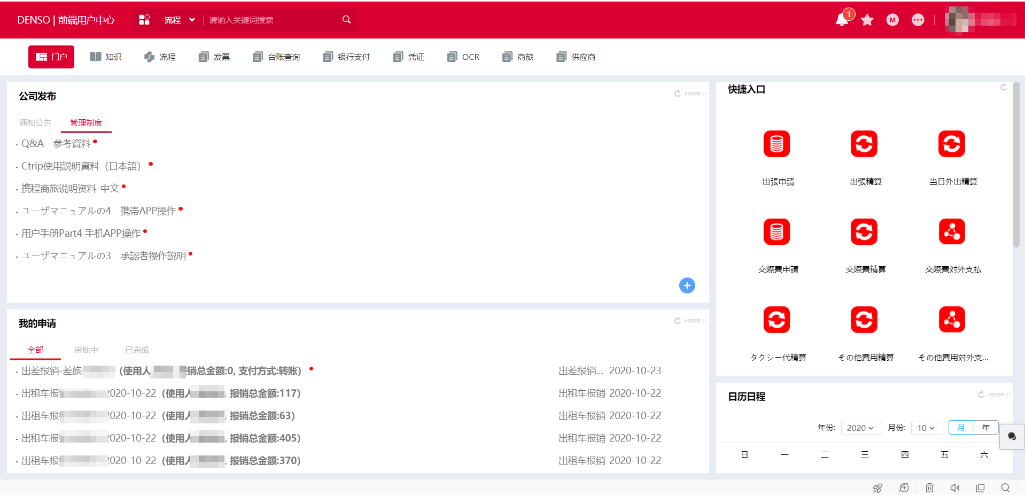The height and width of the screenshot is (495, 1025).
Task: Open 出張申請 quick entry icon
Action: tap(776, 144)
